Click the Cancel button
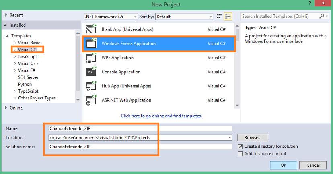This screenshot has height=174, width=333. pyautogui.click(x=313, y=165)
